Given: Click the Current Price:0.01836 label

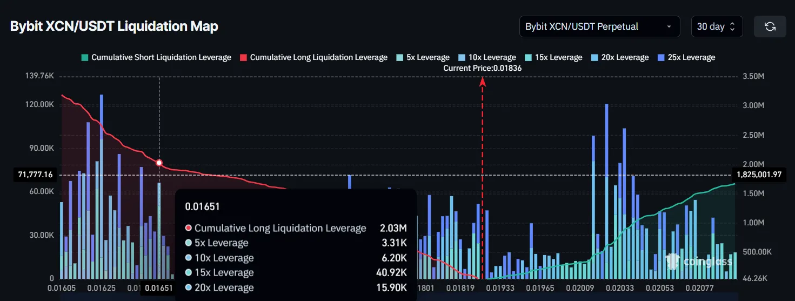Looking at the screenshot, I should pos(482,68).
